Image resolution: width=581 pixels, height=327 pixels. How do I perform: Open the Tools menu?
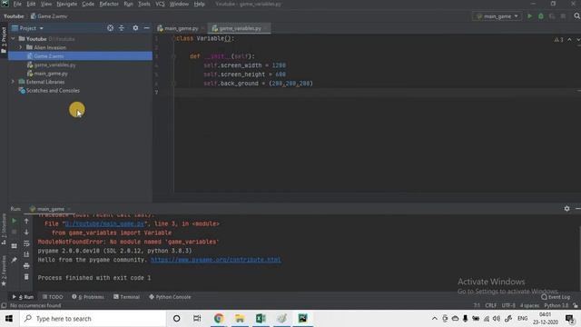click(144, 4)
